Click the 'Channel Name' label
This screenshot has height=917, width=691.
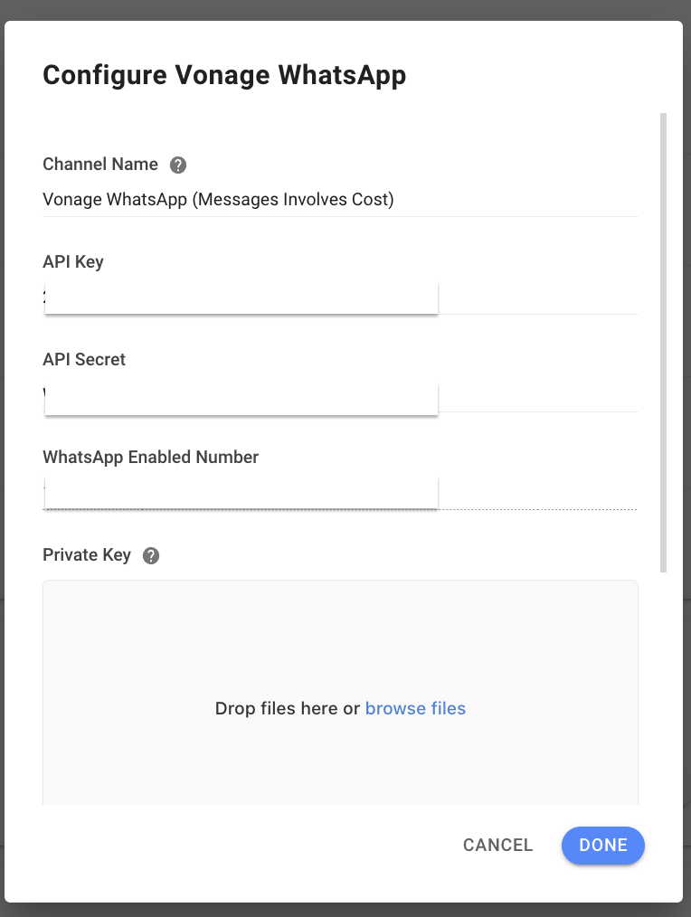100,164
